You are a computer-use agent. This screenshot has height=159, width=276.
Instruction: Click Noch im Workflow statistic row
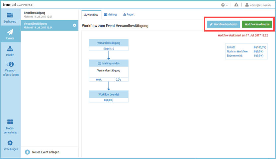[x=246, y=51]
